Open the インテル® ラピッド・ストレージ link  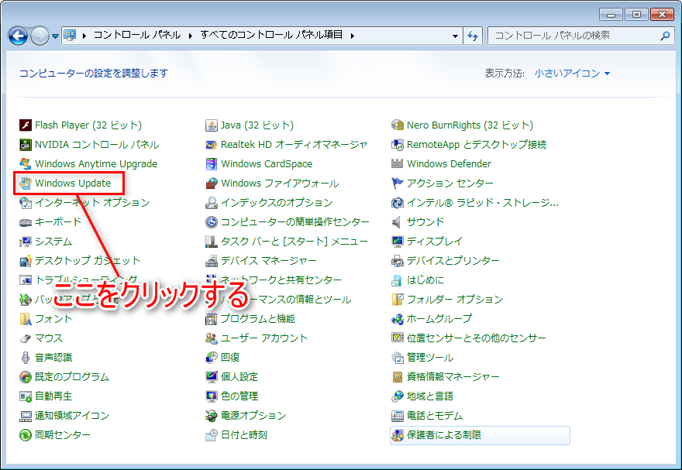483,202
